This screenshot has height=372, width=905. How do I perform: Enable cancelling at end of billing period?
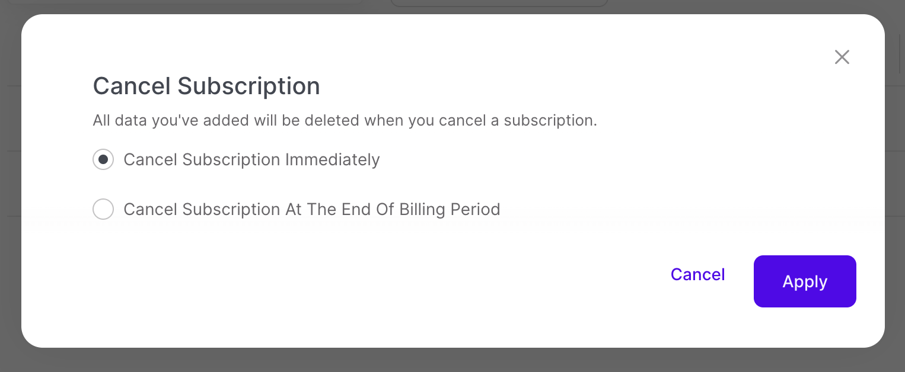[103, 209]
